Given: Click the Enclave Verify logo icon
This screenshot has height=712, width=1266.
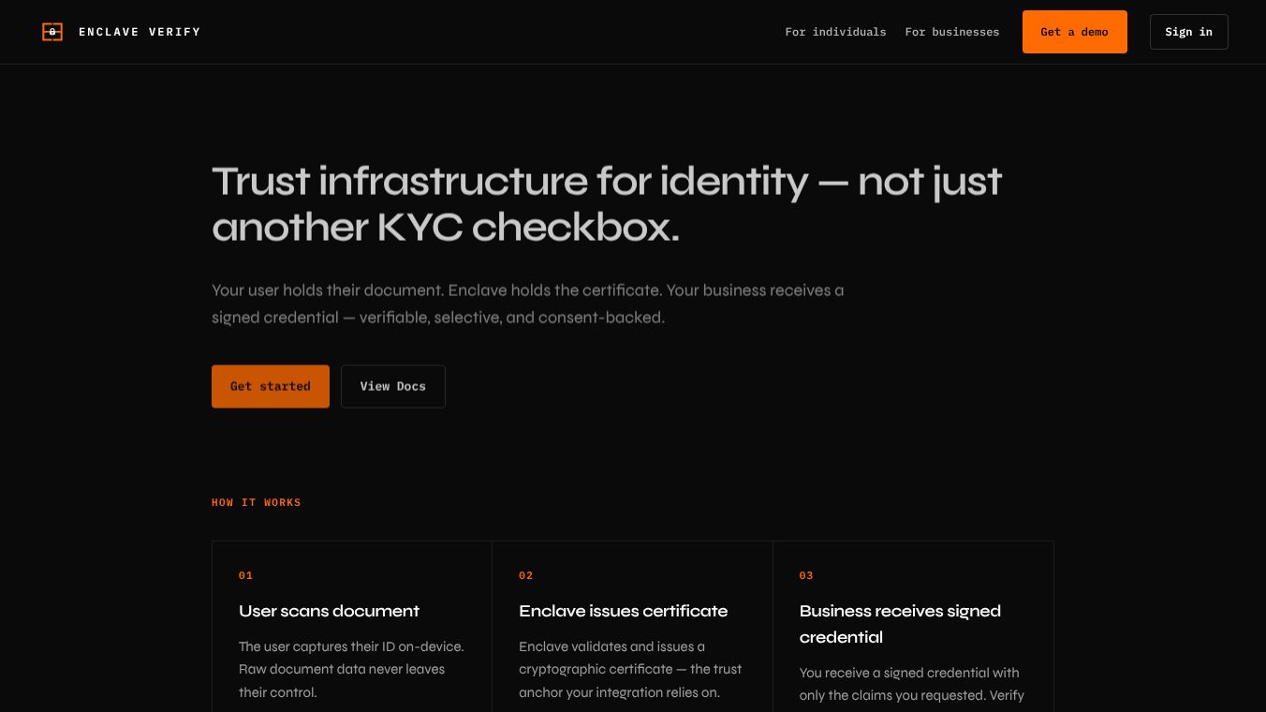Looking at the screenshot, I should [x=52, y=32].
